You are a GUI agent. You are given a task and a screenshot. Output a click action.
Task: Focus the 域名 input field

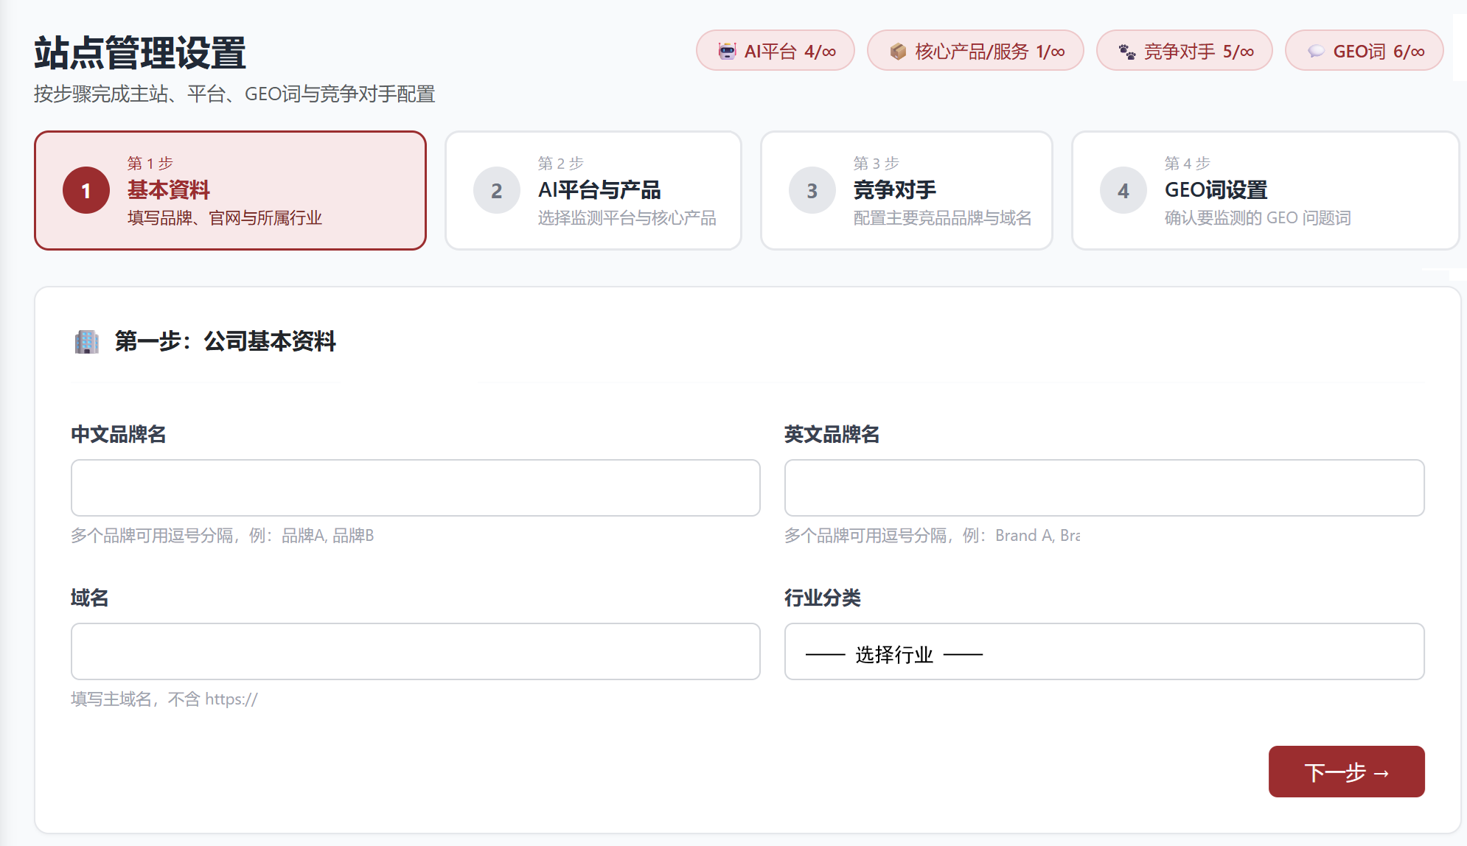pyautogui.click(x=416, y=651)
